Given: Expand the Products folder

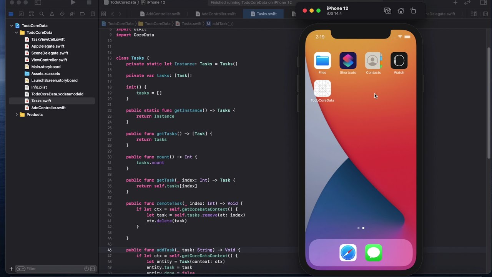Looking at the screenshot, I should [x=17, y=115].
